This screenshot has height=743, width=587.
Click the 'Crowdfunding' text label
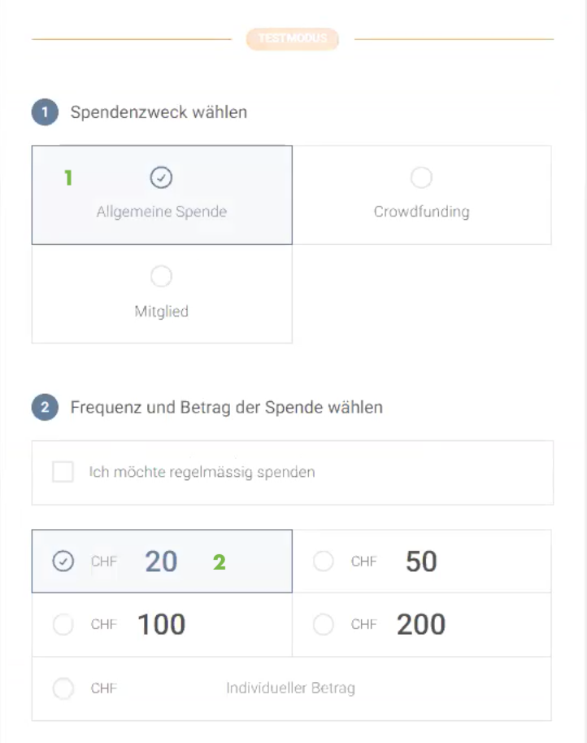[421, 212]
